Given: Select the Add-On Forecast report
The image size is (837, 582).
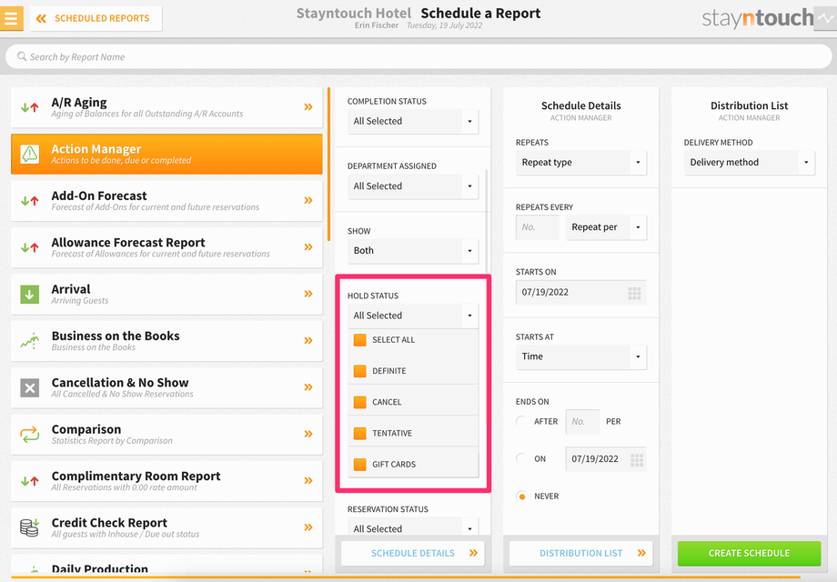Looking at the screenshot, I should tap(166, 201).
